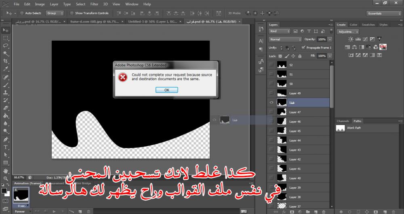Select the Lasso tool
The height and width of the screenshot is (214, 404).
(x=6, y=46)
